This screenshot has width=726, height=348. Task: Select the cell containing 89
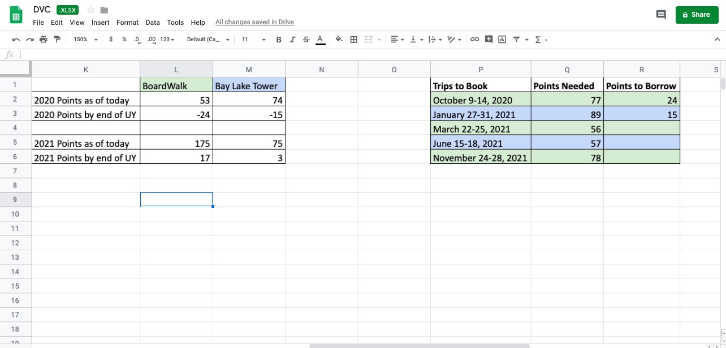click(x=567, y=115)
